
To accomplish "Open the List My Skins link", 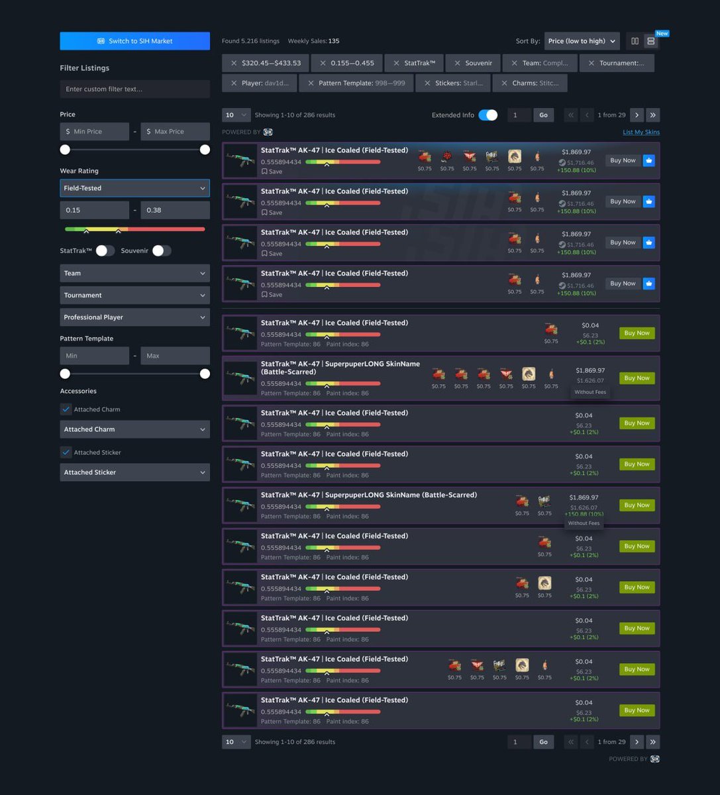I will click(641, 132).
